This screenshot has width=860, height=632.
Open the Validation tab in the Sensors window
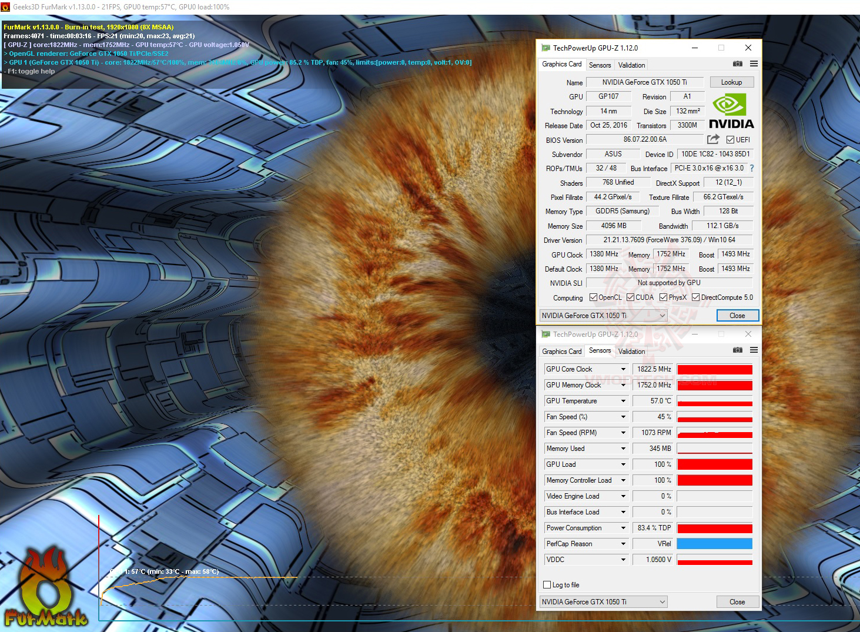tap(632, 352)
